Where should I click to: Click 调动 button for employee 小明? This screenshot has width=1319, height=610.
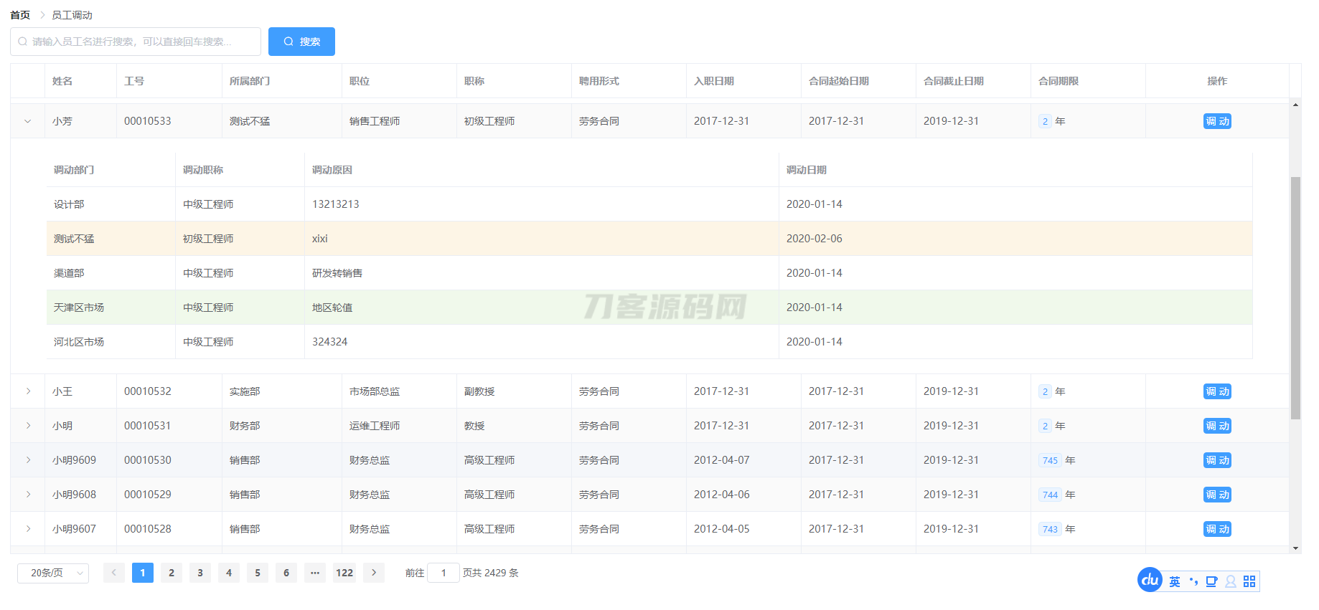pyautogui.click(x=1217, y=426)
